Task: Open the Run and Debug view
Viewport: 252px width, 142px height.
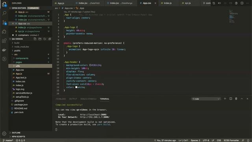Action: [x=4, y=32]
